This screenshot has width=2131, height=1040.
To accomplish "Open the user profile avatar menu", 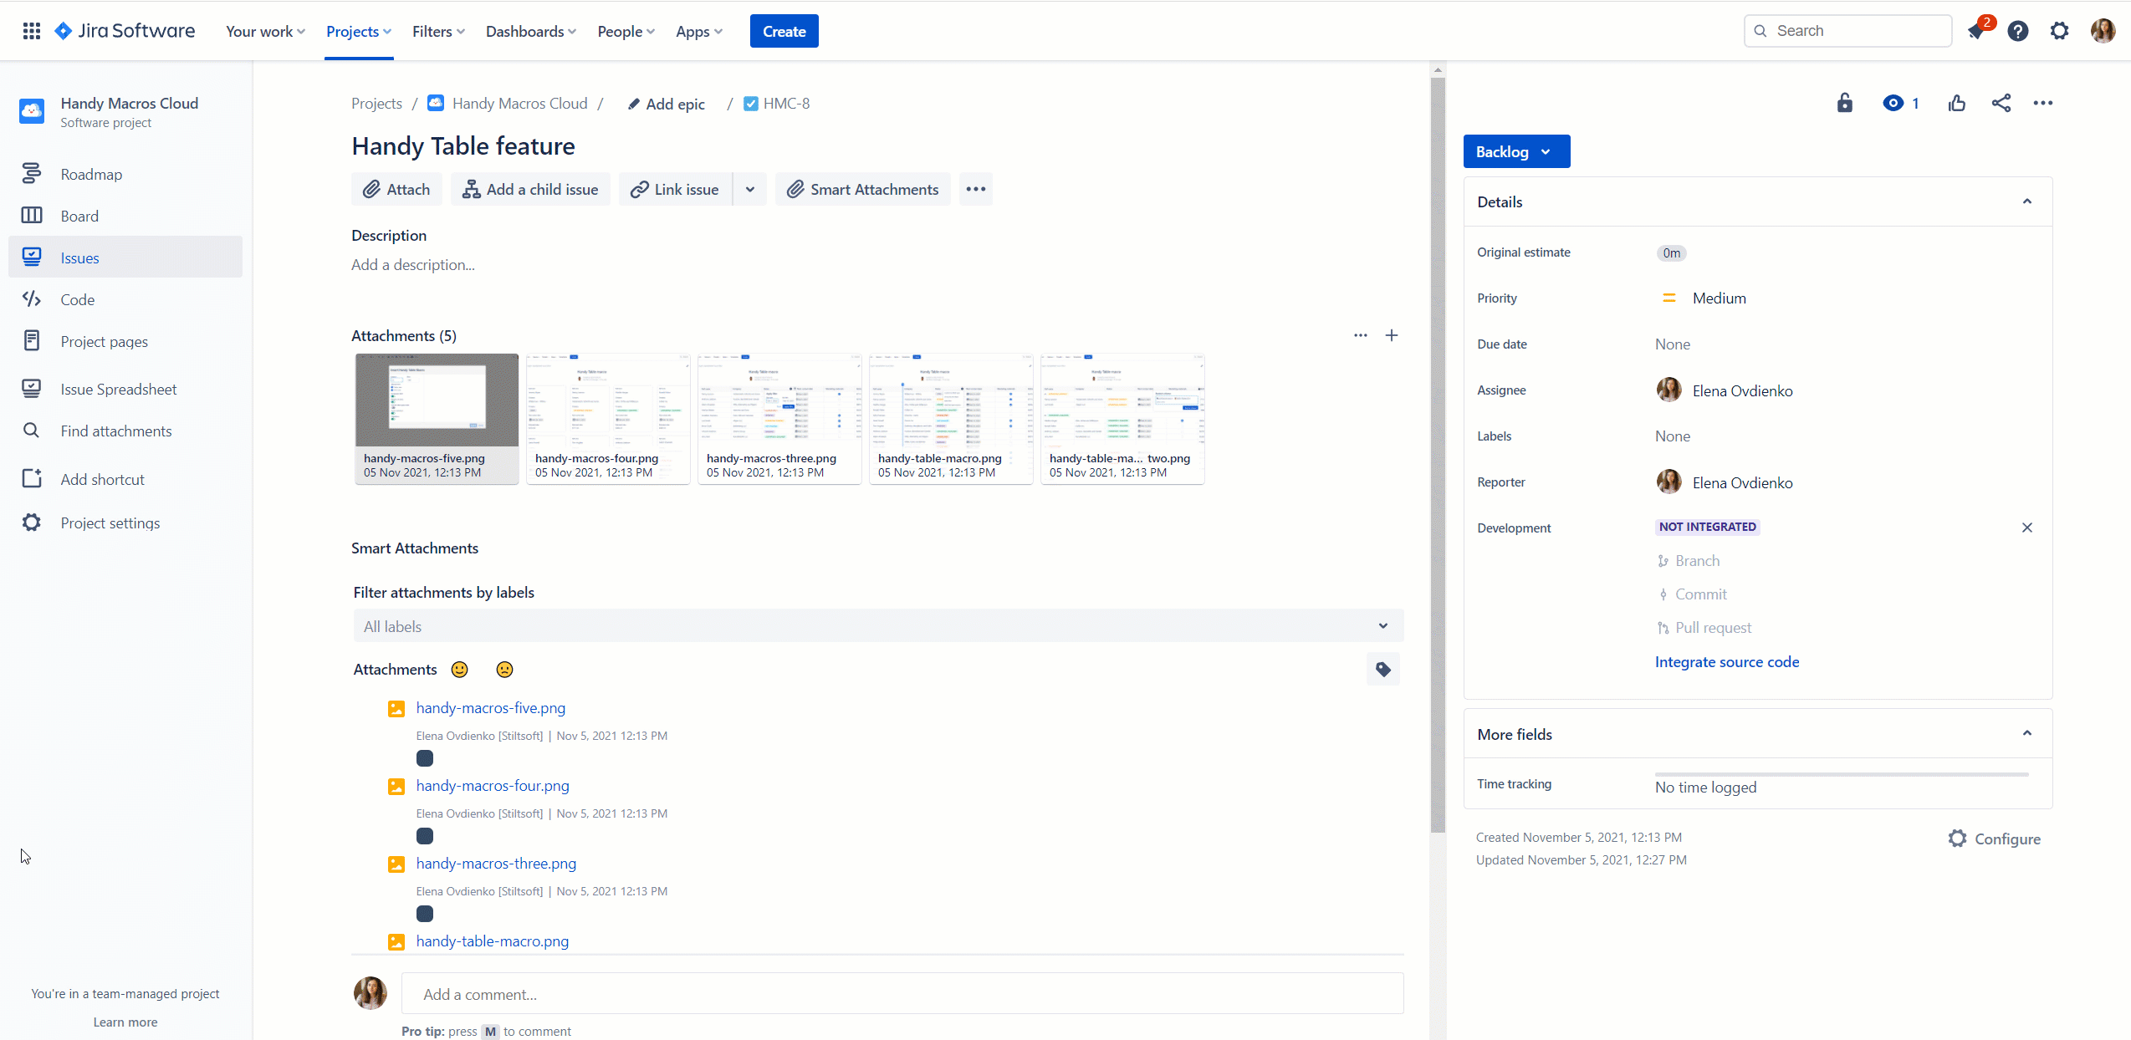I will click(2103, 31).
